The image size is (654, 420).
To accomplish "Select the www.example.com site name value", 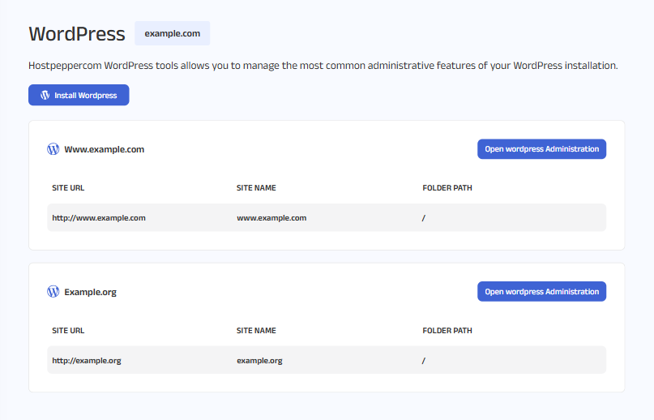I will click(x=271, y=218).
